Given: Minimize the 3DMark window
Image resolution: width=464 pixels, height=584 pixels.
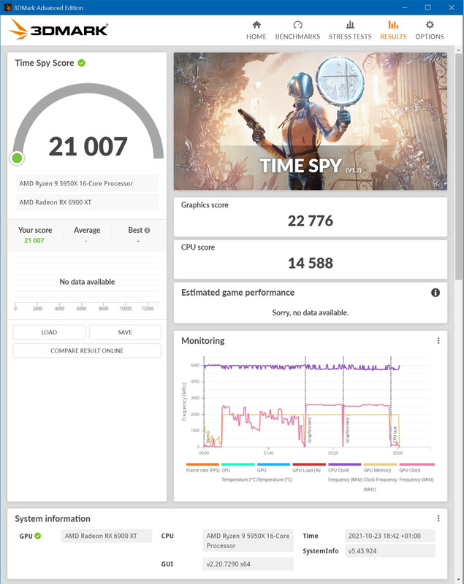Looking at the screenshot, I should [404, 7].
